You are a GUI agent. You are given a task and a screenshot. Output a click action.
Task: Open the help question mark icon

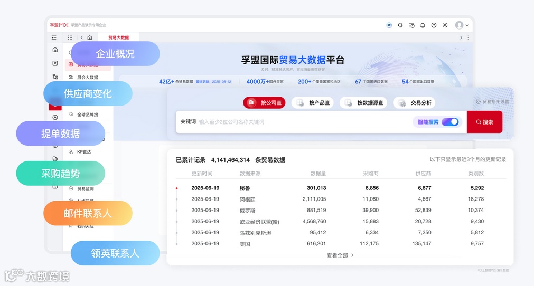pyautogui.click(x=434, y=25)
